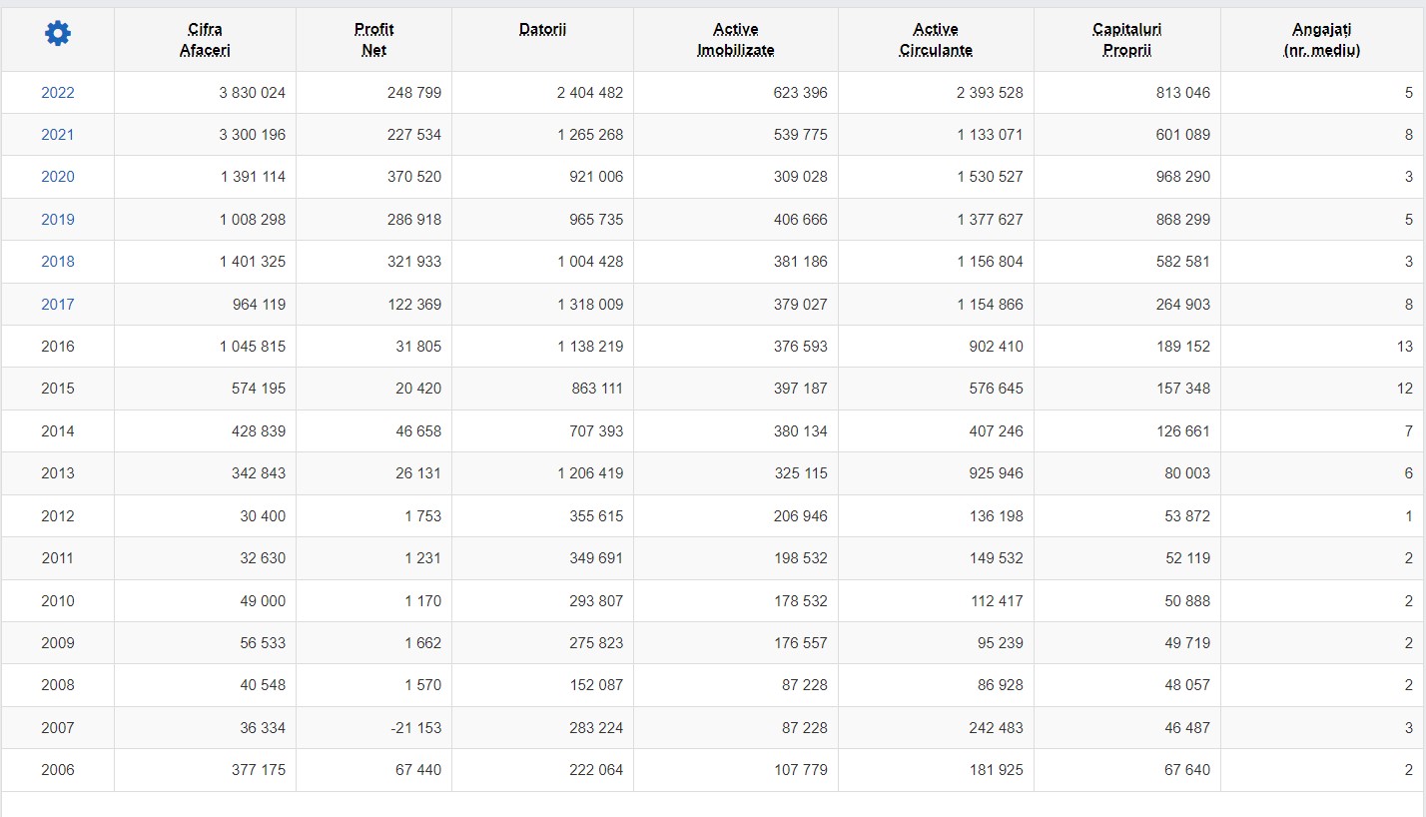Click the value 1 008 298
Image resolution: width=1426 pixels, height=817 pixels.
pos(253,220)
